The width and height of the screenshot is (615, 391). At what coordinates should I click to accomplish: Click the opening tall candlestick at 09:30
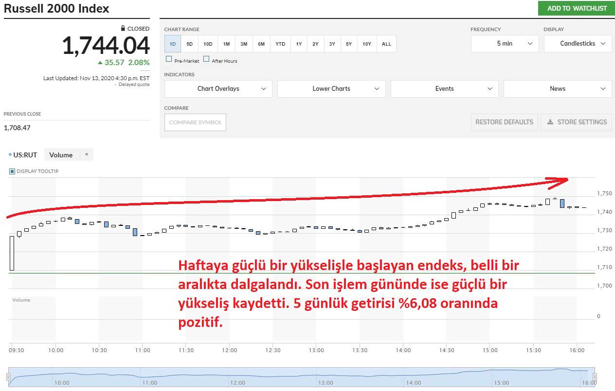12,253
